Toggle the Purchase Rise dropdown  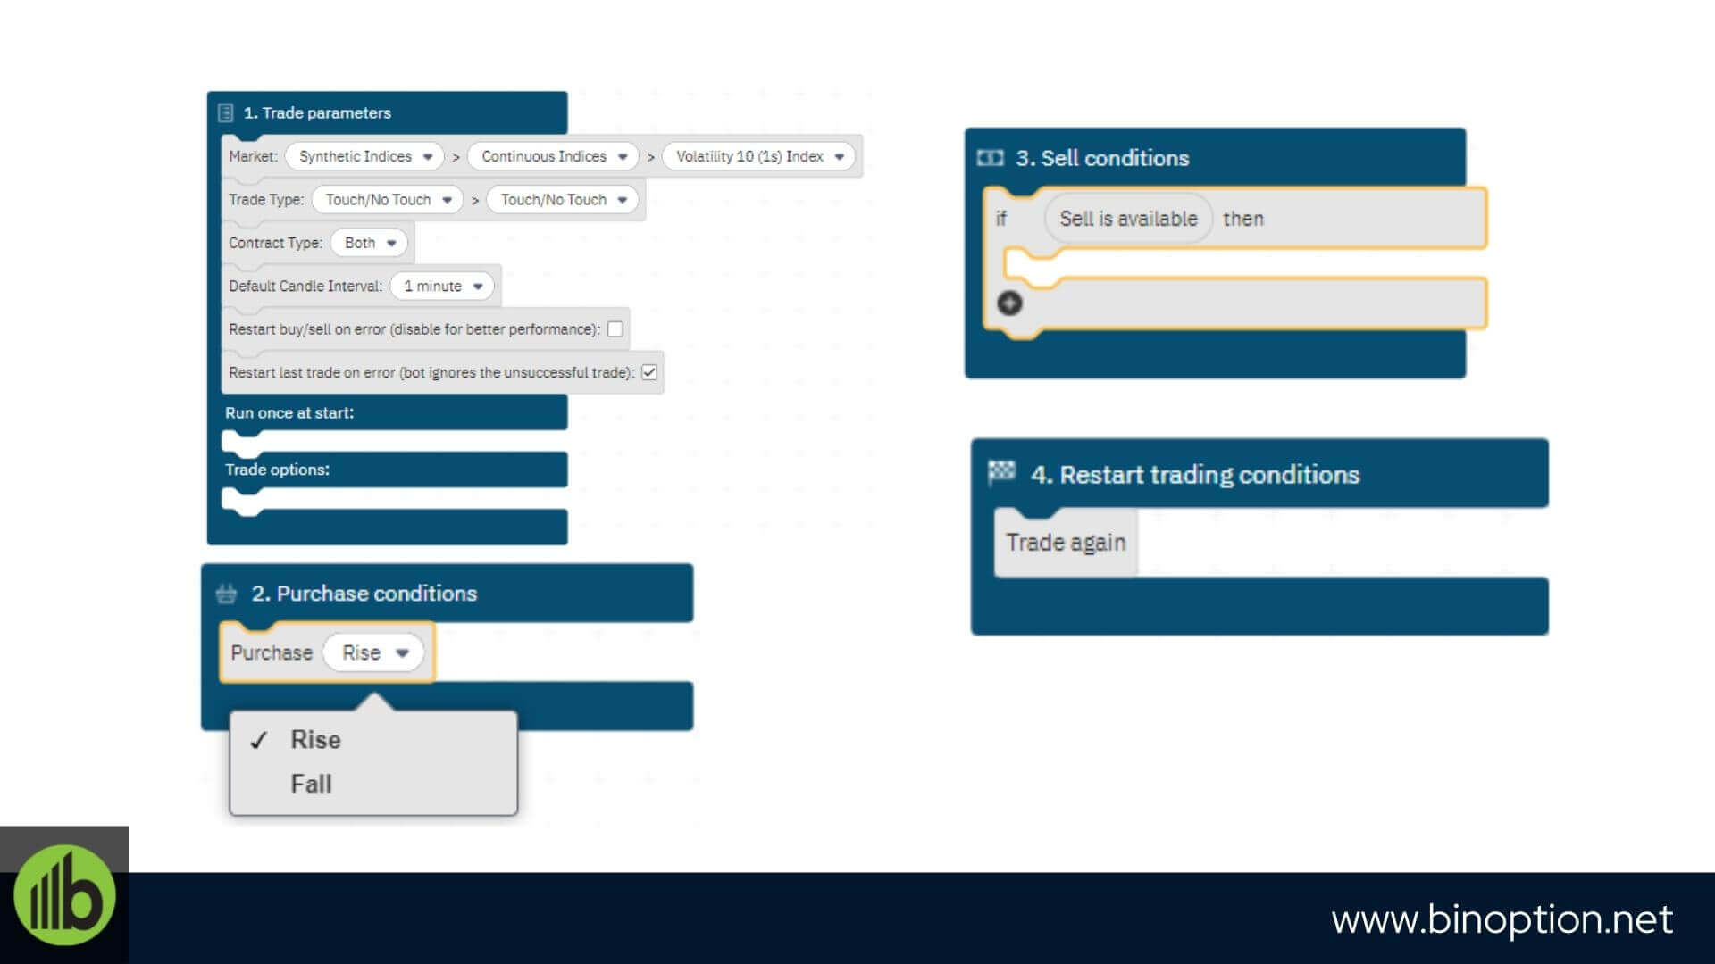pyautogui.click(x=373, y=653)
